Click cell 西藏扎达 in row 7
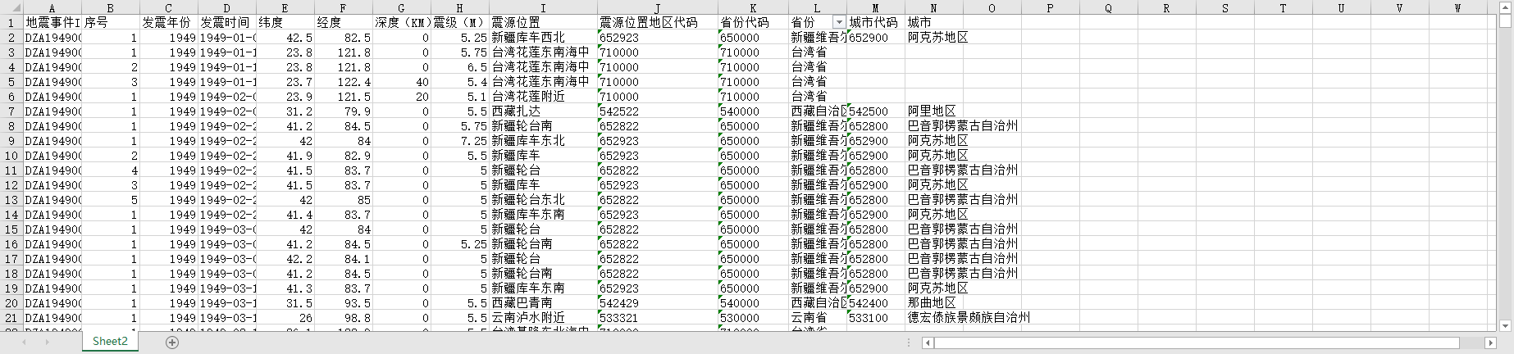This screenshot has width=1514, height=354. pyautogui.click(x=543, y=111)
